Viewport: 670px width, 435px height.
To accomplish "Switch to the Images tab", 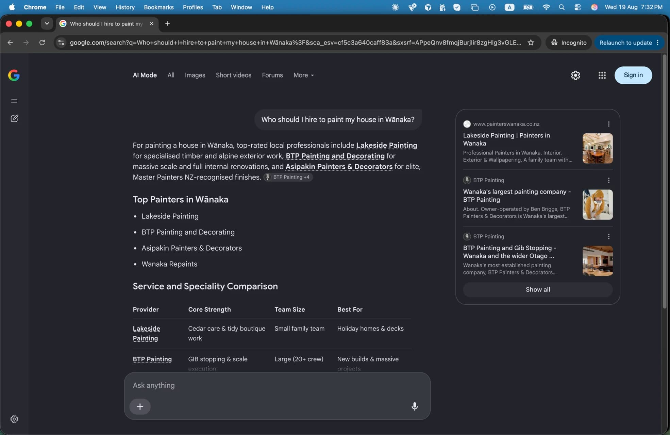I will coord(195,75).
